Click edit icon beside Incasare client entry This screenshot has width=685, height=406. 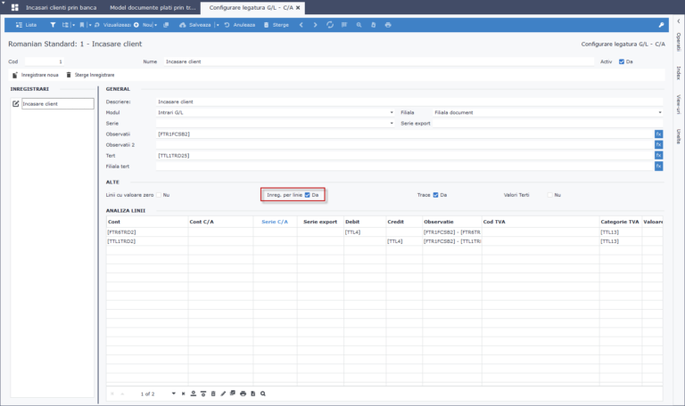(16, 104)
